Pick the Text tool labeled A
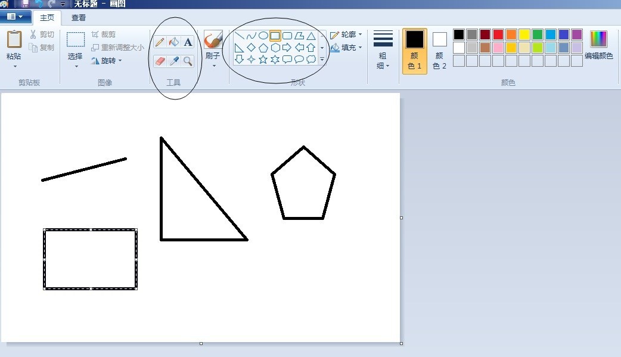 pos(188,42)
